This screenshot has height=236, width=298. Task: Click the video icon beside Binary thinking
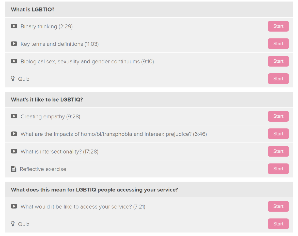pyautogui.click(x=14, y=26)
